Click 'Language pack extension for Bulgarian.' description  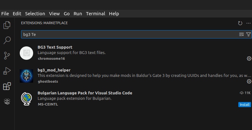coord(75,99)
